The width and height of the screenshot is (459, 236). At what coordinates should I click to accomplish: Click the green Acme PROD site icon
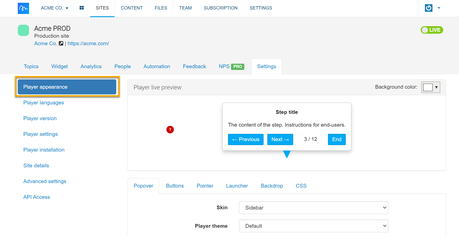(23, 30)
